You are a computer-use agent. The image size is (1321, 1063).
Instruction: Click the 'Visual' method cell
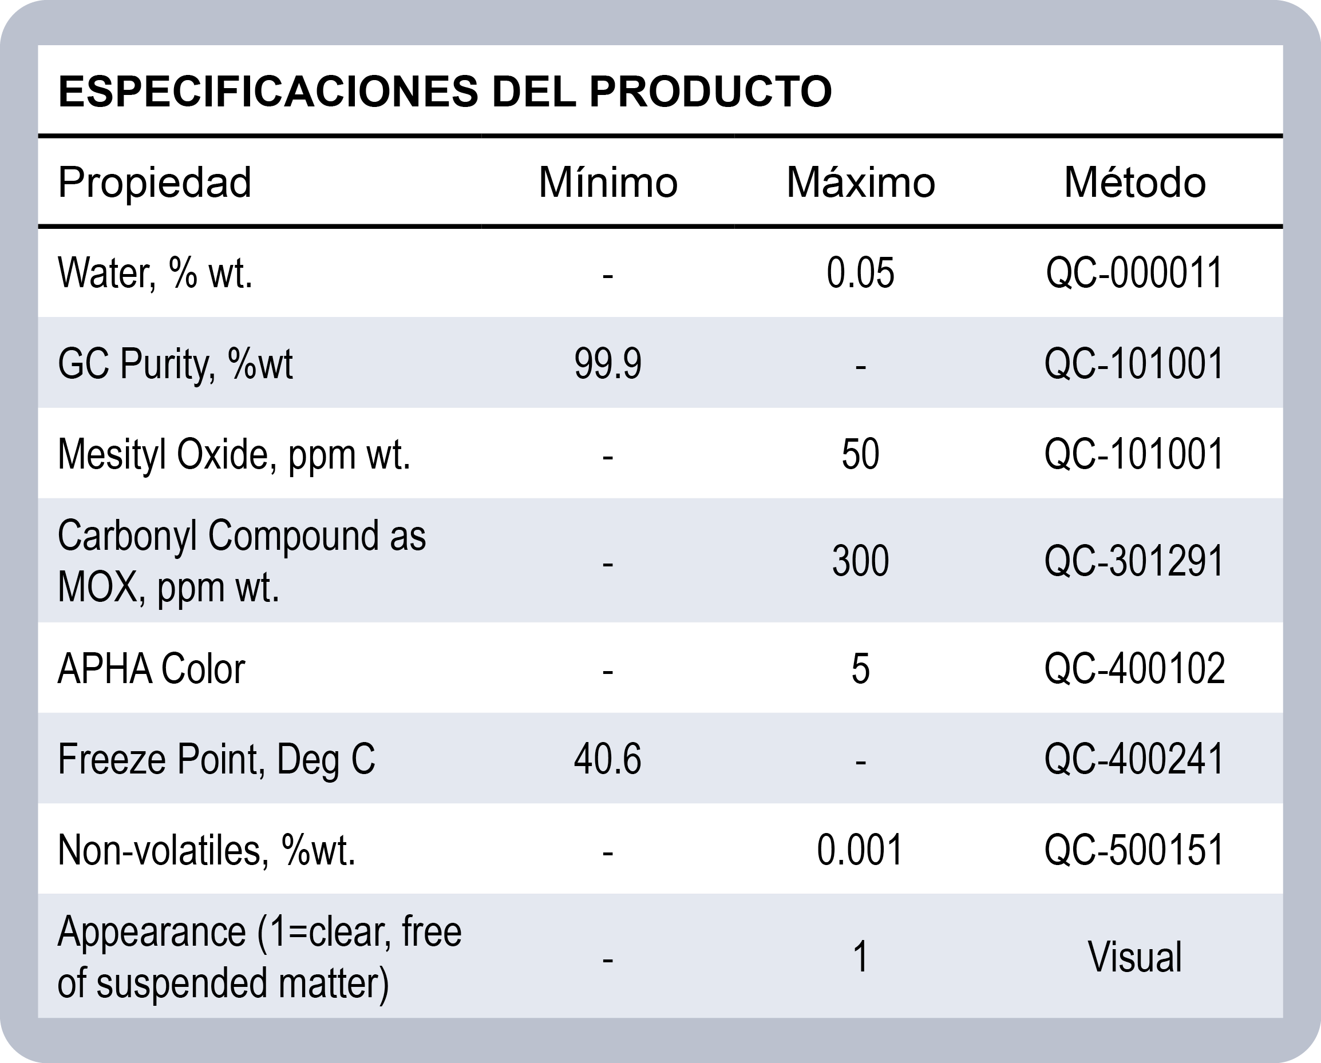1135,957
